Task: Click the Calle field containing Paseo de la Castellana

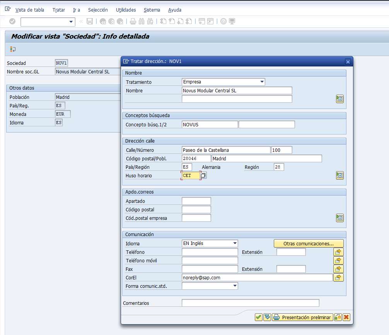Action: (x=226, y=150)
